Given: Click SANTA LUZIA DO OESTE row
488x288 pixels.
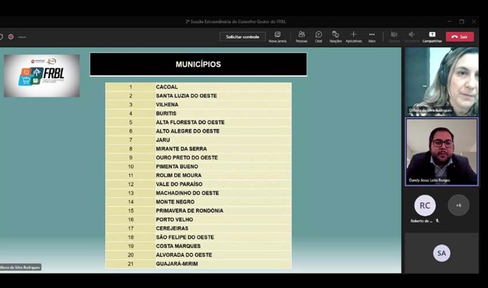Looking at the screenshot, I should coord(198,96).
